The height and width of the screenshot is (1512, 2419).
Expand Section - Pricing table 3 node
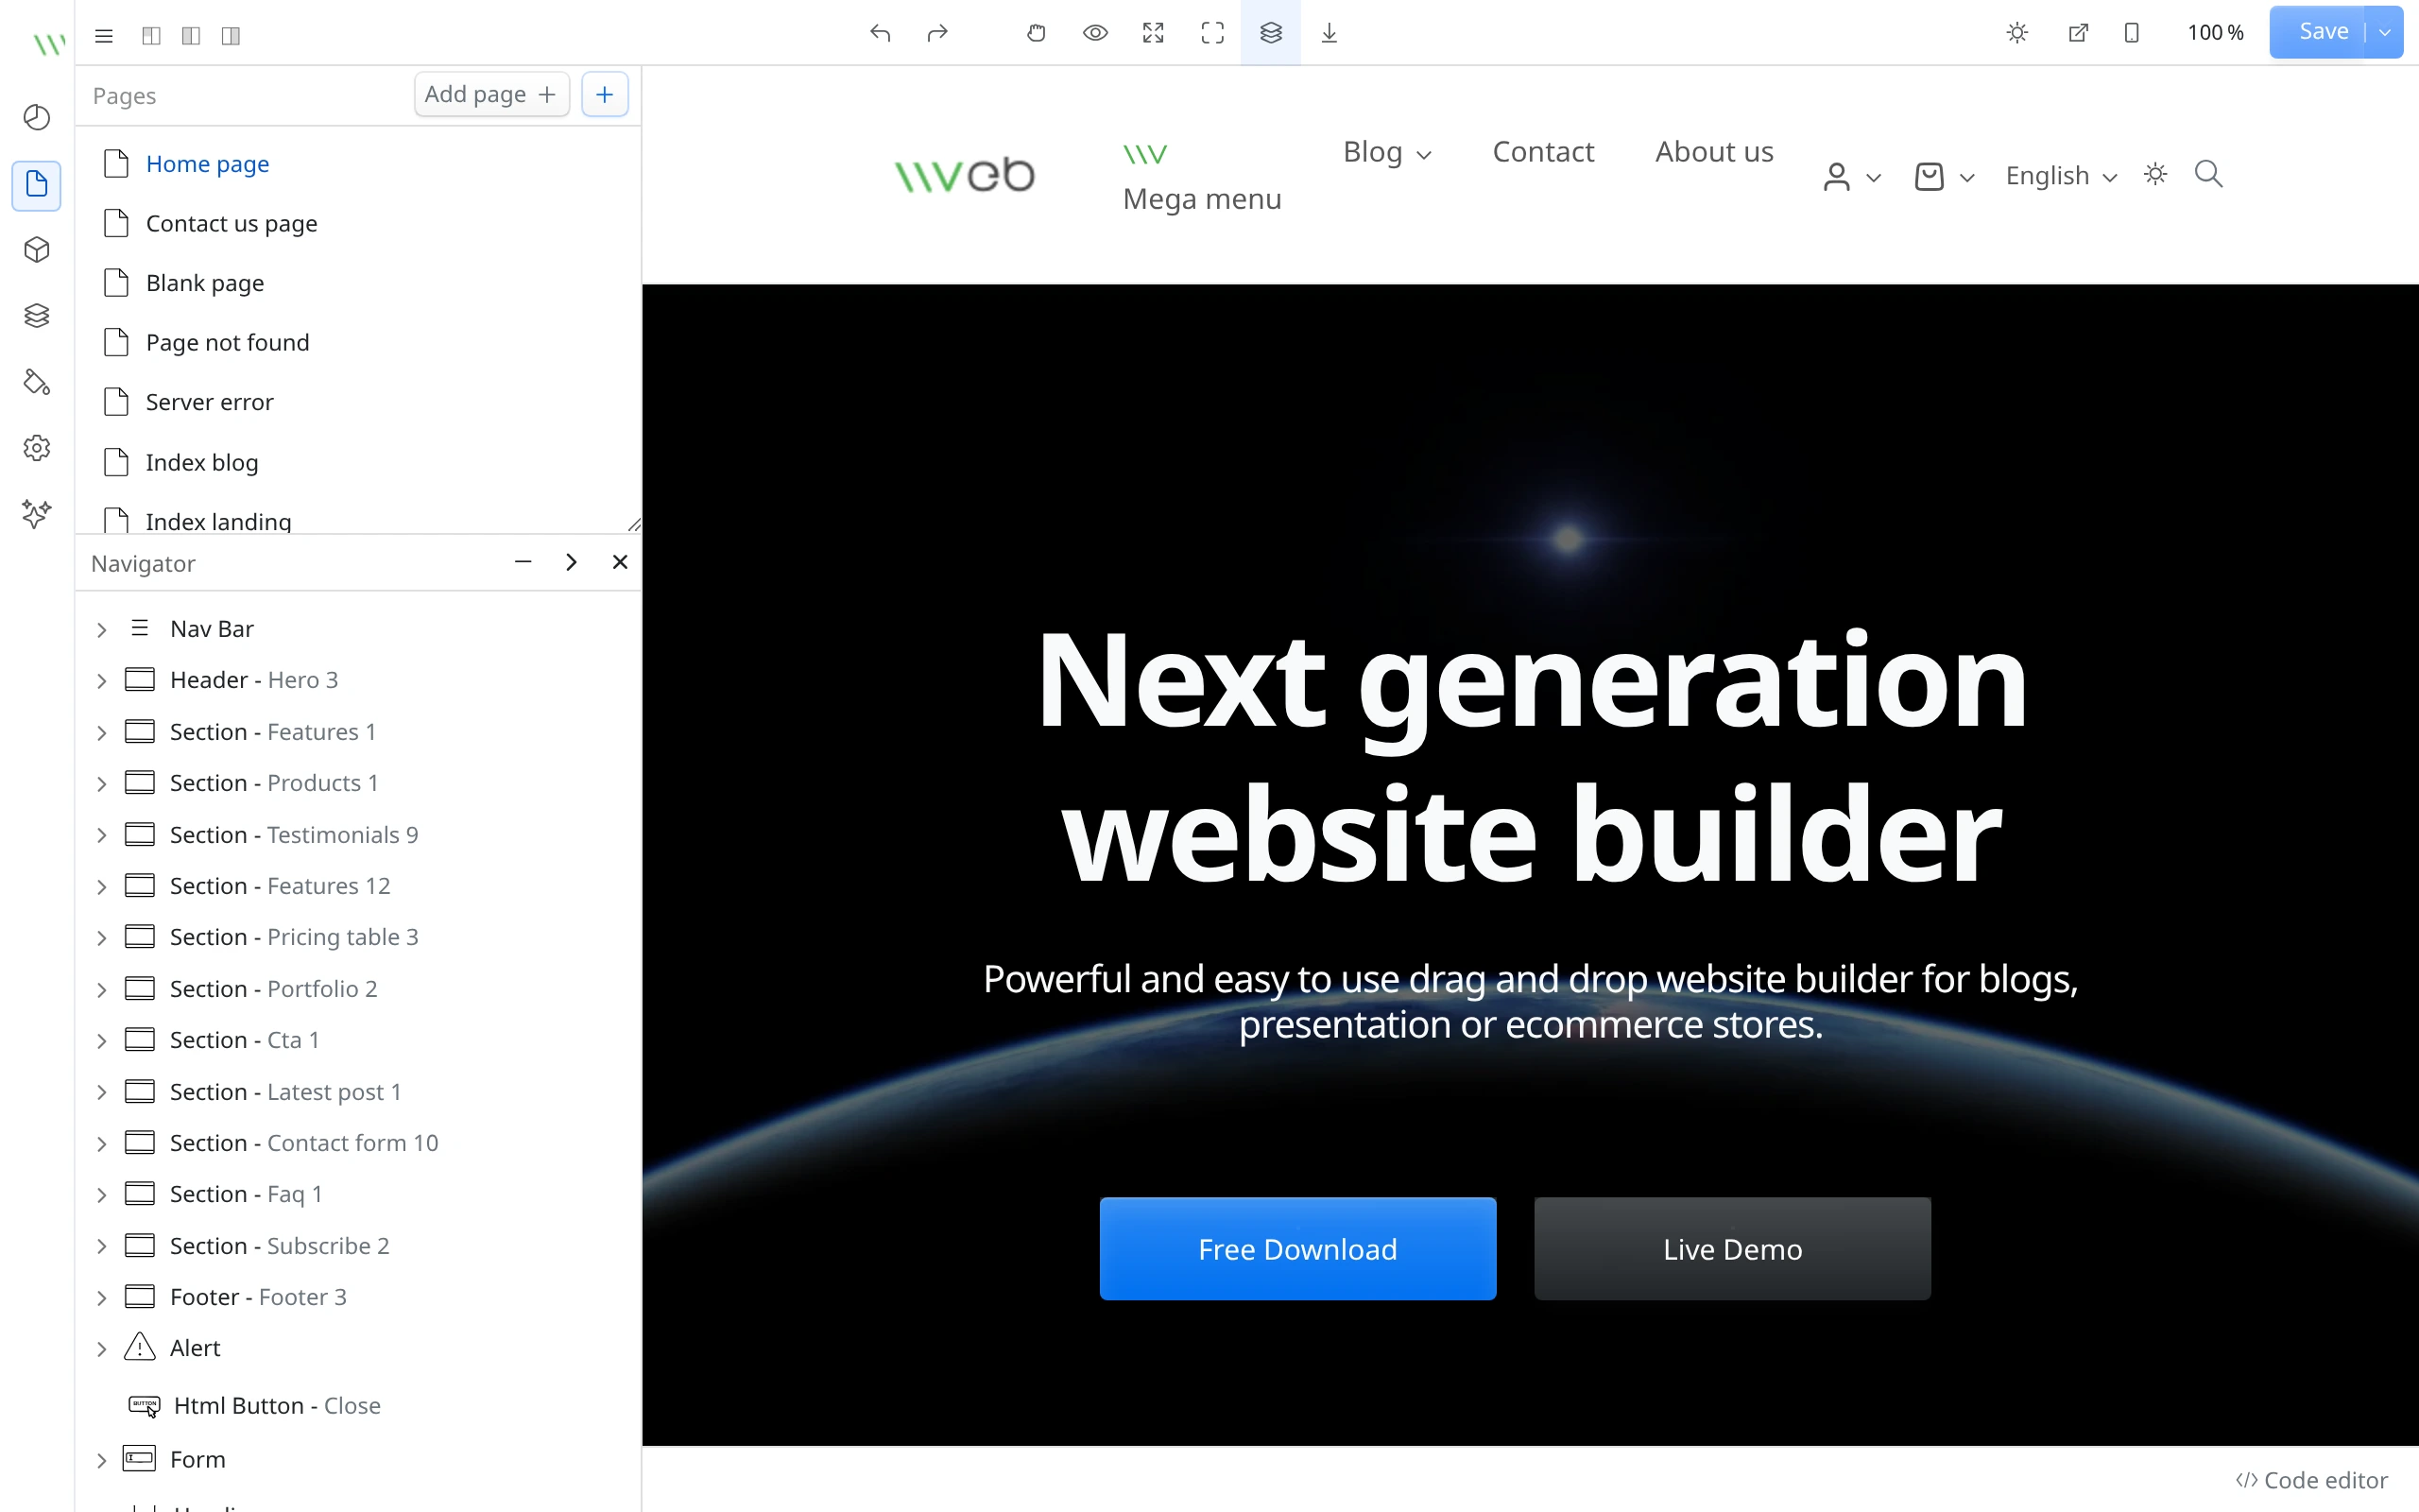tap(101, 938)
